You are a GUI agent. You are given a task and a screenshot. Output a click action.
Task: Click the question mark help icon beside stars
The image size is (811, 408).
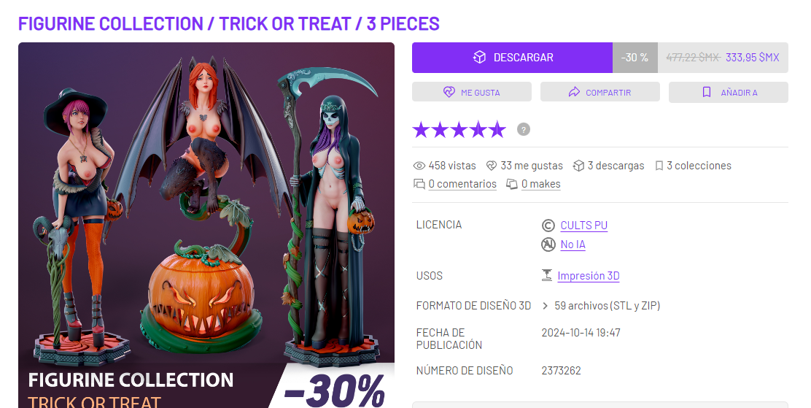(x=524, y=129)
